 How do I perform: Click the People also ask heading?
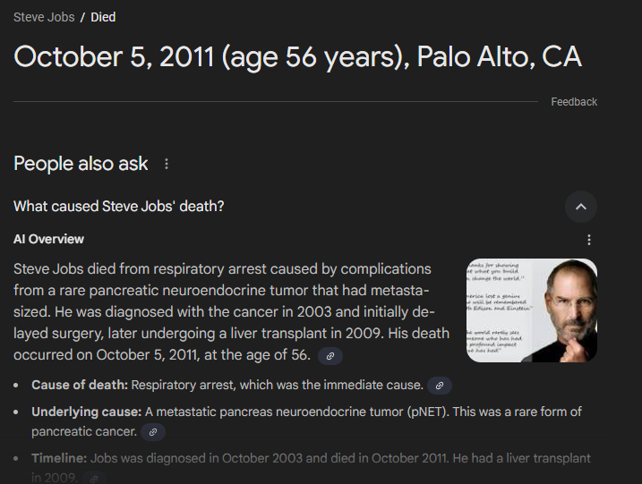81,164
